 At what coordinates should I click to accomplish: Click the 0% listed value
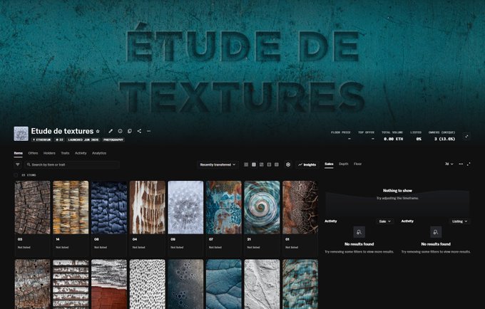(419, 139)
